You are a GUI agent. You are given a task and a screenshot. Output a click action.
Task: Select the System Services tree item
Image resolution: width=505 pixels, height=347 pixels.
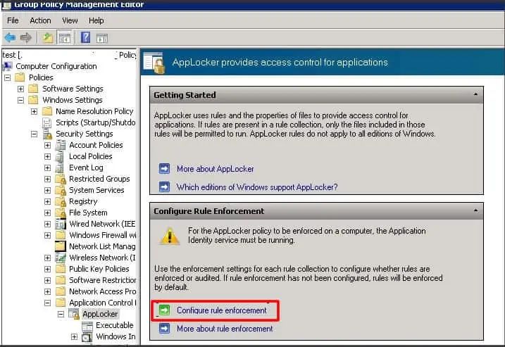(96, 190)
